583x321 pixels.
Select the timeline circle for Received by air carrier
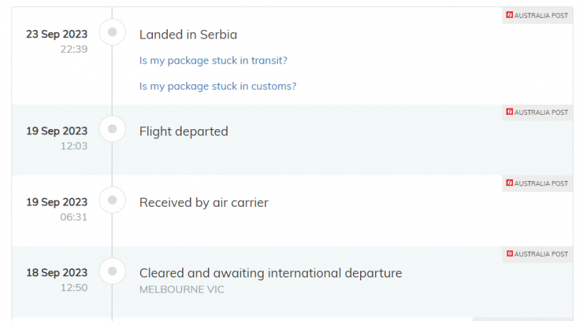coord(112,200)
